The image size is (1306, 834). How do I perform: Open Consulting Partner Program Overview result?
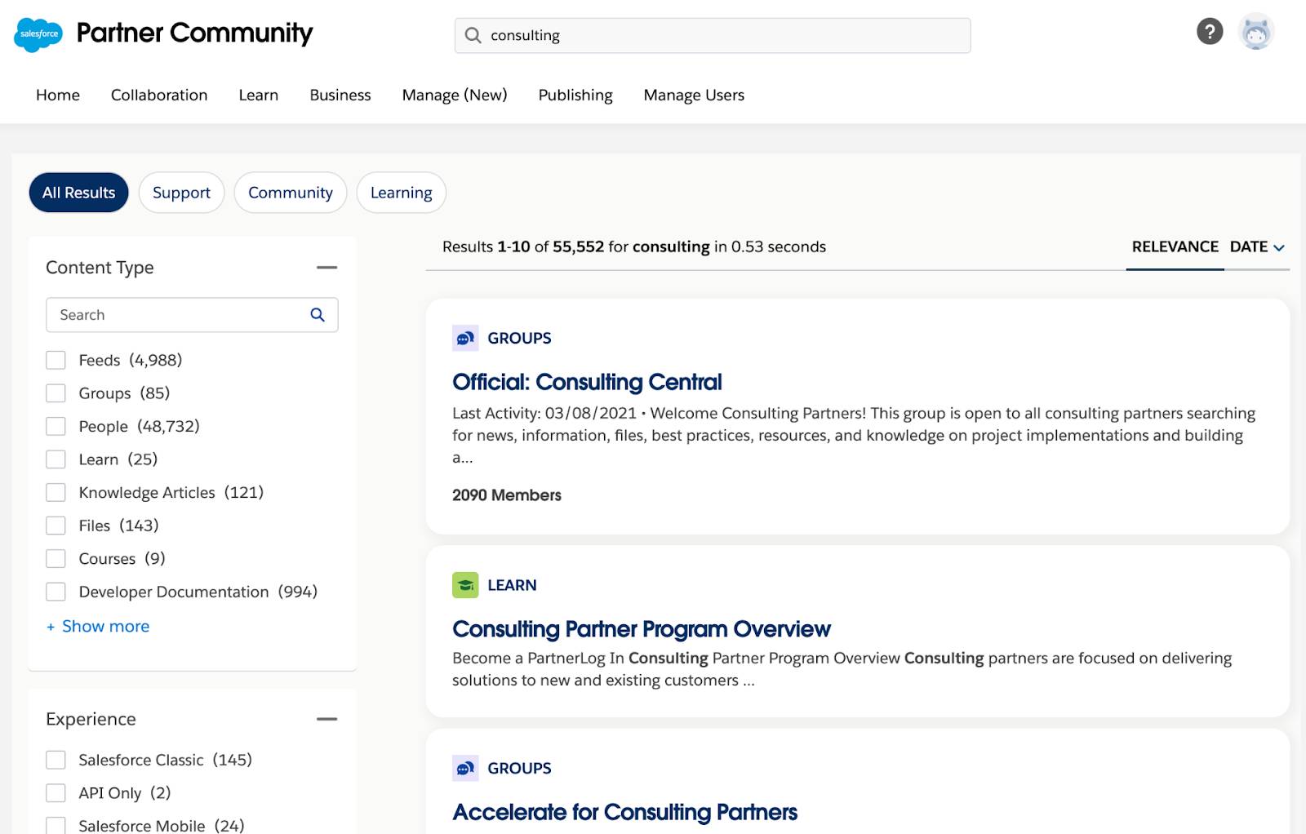click(x=641, y=629)
